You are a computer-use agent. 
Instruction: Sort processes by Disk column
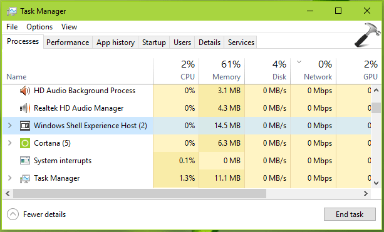(267, 71)
